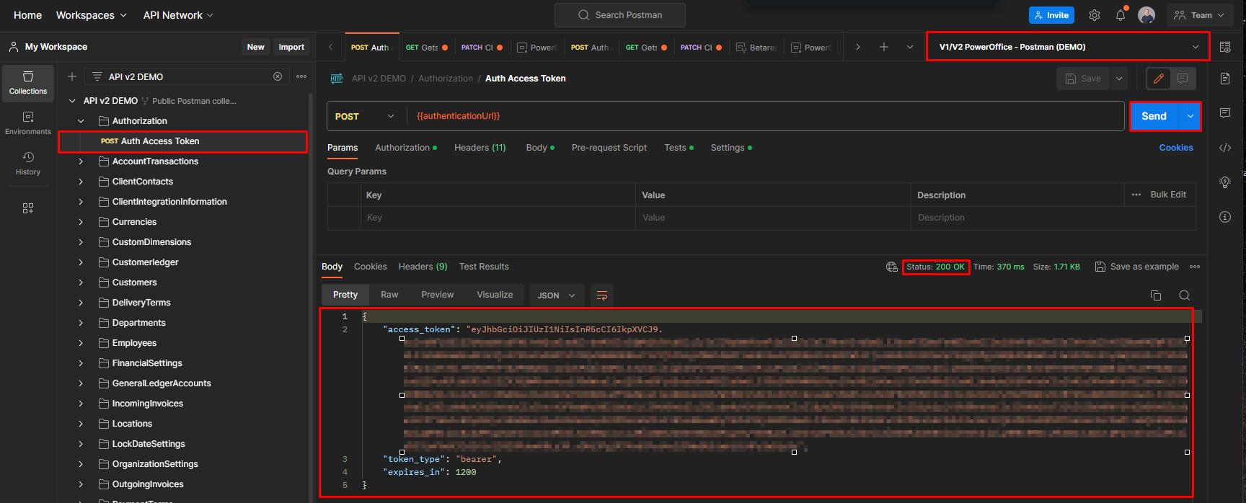Open the History sidebar panel
The width and height of the screenshot is (1246, 503).
[28, 163]
